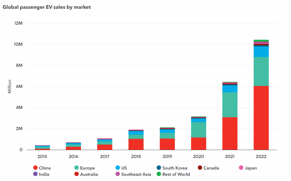Click the 4M y-axis label

(19, 108)
